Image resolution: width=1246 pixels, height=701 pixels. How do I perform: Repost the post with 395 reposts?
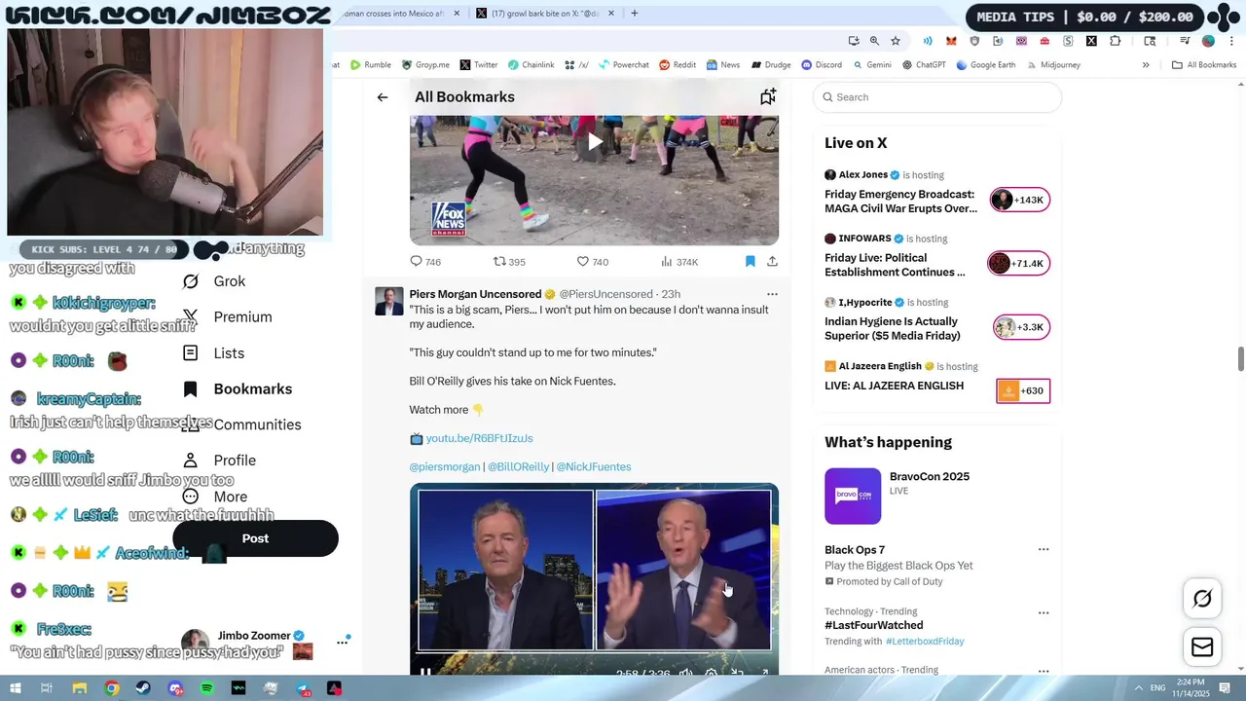(x=509, y=262)
